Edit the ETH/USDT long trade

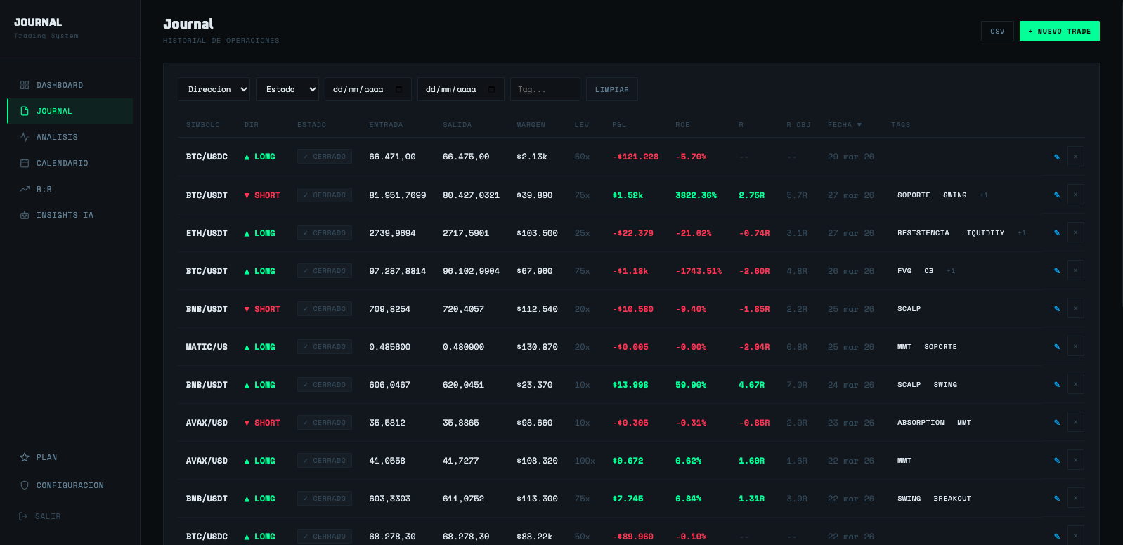(x=1057, y=232)
